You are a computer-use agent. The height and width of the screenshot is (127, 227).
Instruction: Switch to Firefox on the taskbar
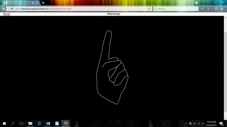coord(66,123)
